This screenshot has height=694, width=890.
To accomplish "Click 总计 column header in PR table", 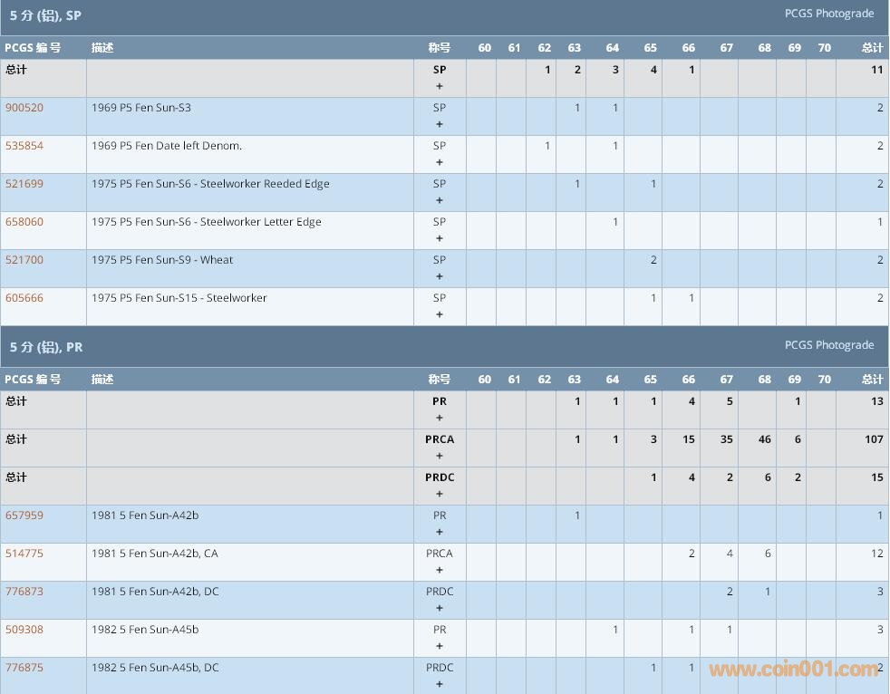I will tap(872, 380).
